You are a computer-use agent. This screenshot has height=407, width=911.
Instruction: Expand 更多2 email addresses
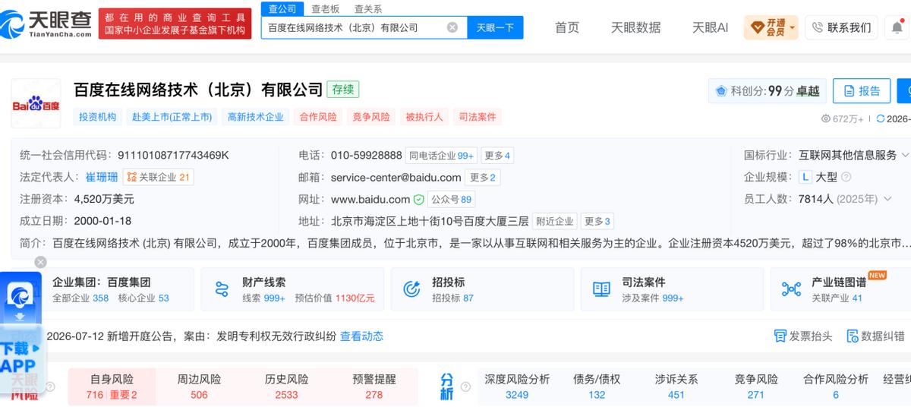(483, 178)
